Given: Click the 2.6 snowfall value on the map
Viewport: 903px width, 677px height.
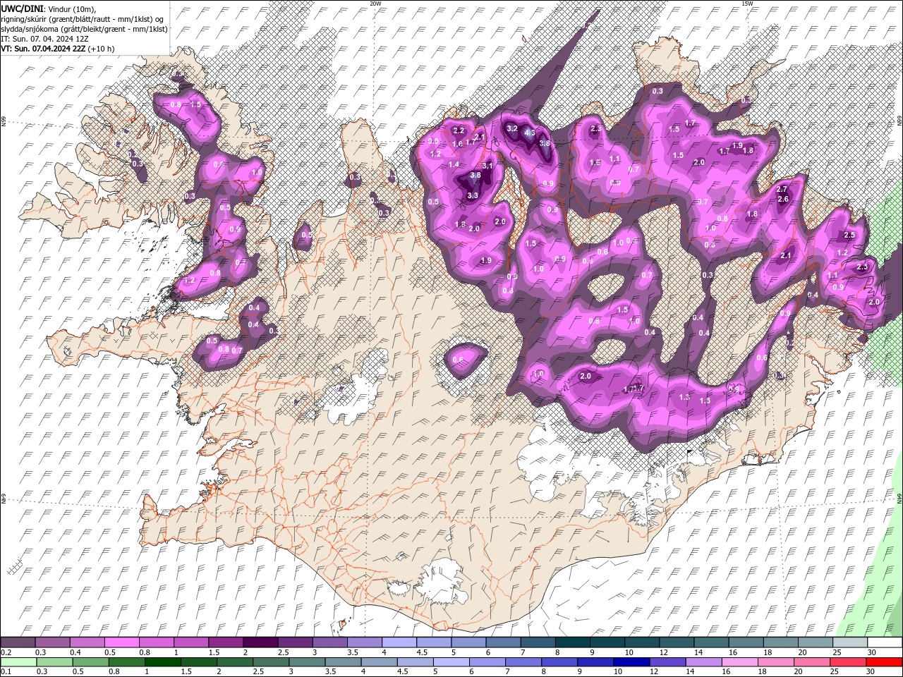Looking at the screenshot, I should coord(783,199).
